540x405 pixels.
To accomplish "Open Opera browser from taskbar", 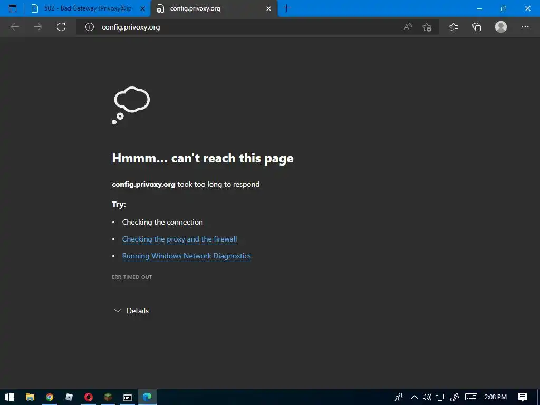I will click(89, 397).
